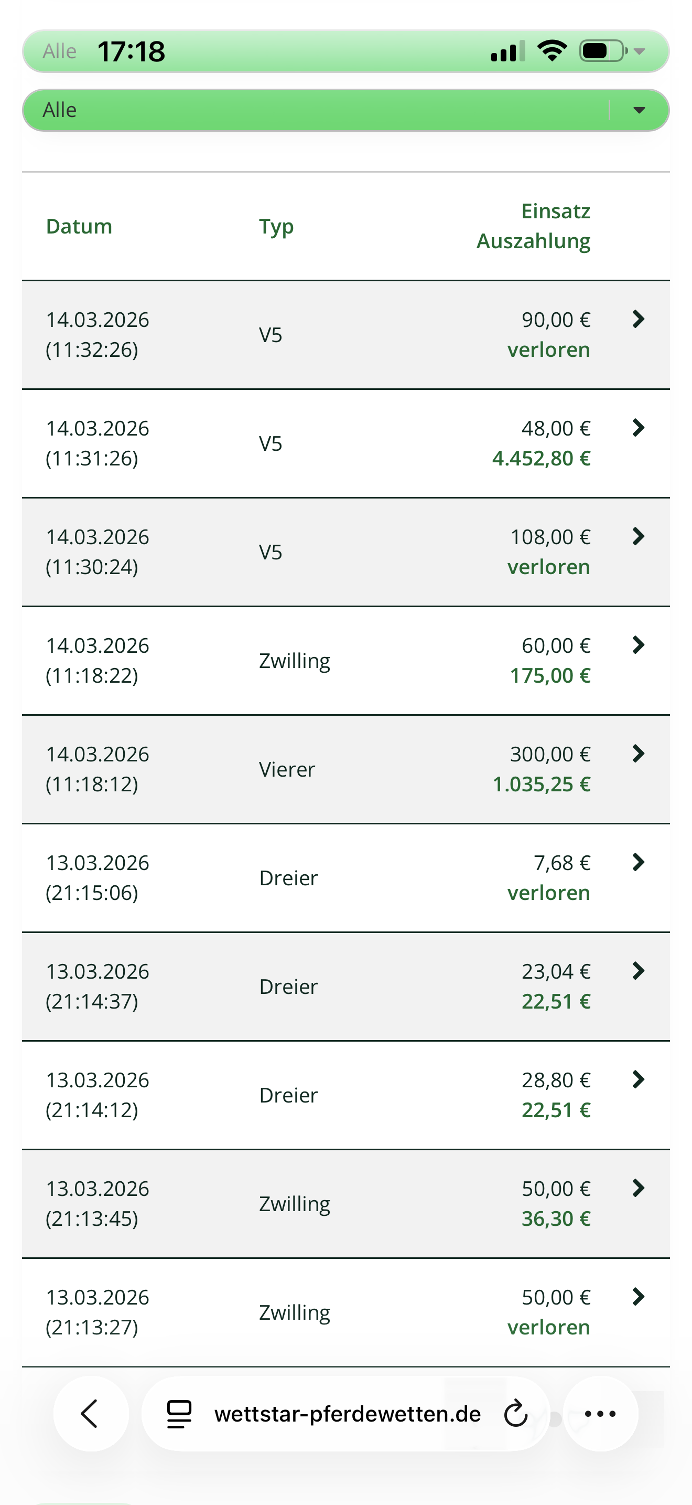This screenshot has width=692, height=1505.
Task: Click the caret on the Alle dropdown
Action: tap(639, 110)
